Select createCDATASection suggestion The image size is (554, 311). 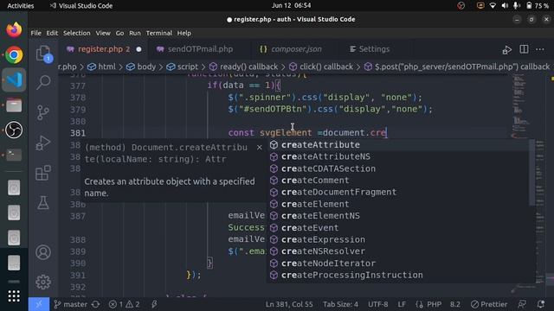coord(397,168)
